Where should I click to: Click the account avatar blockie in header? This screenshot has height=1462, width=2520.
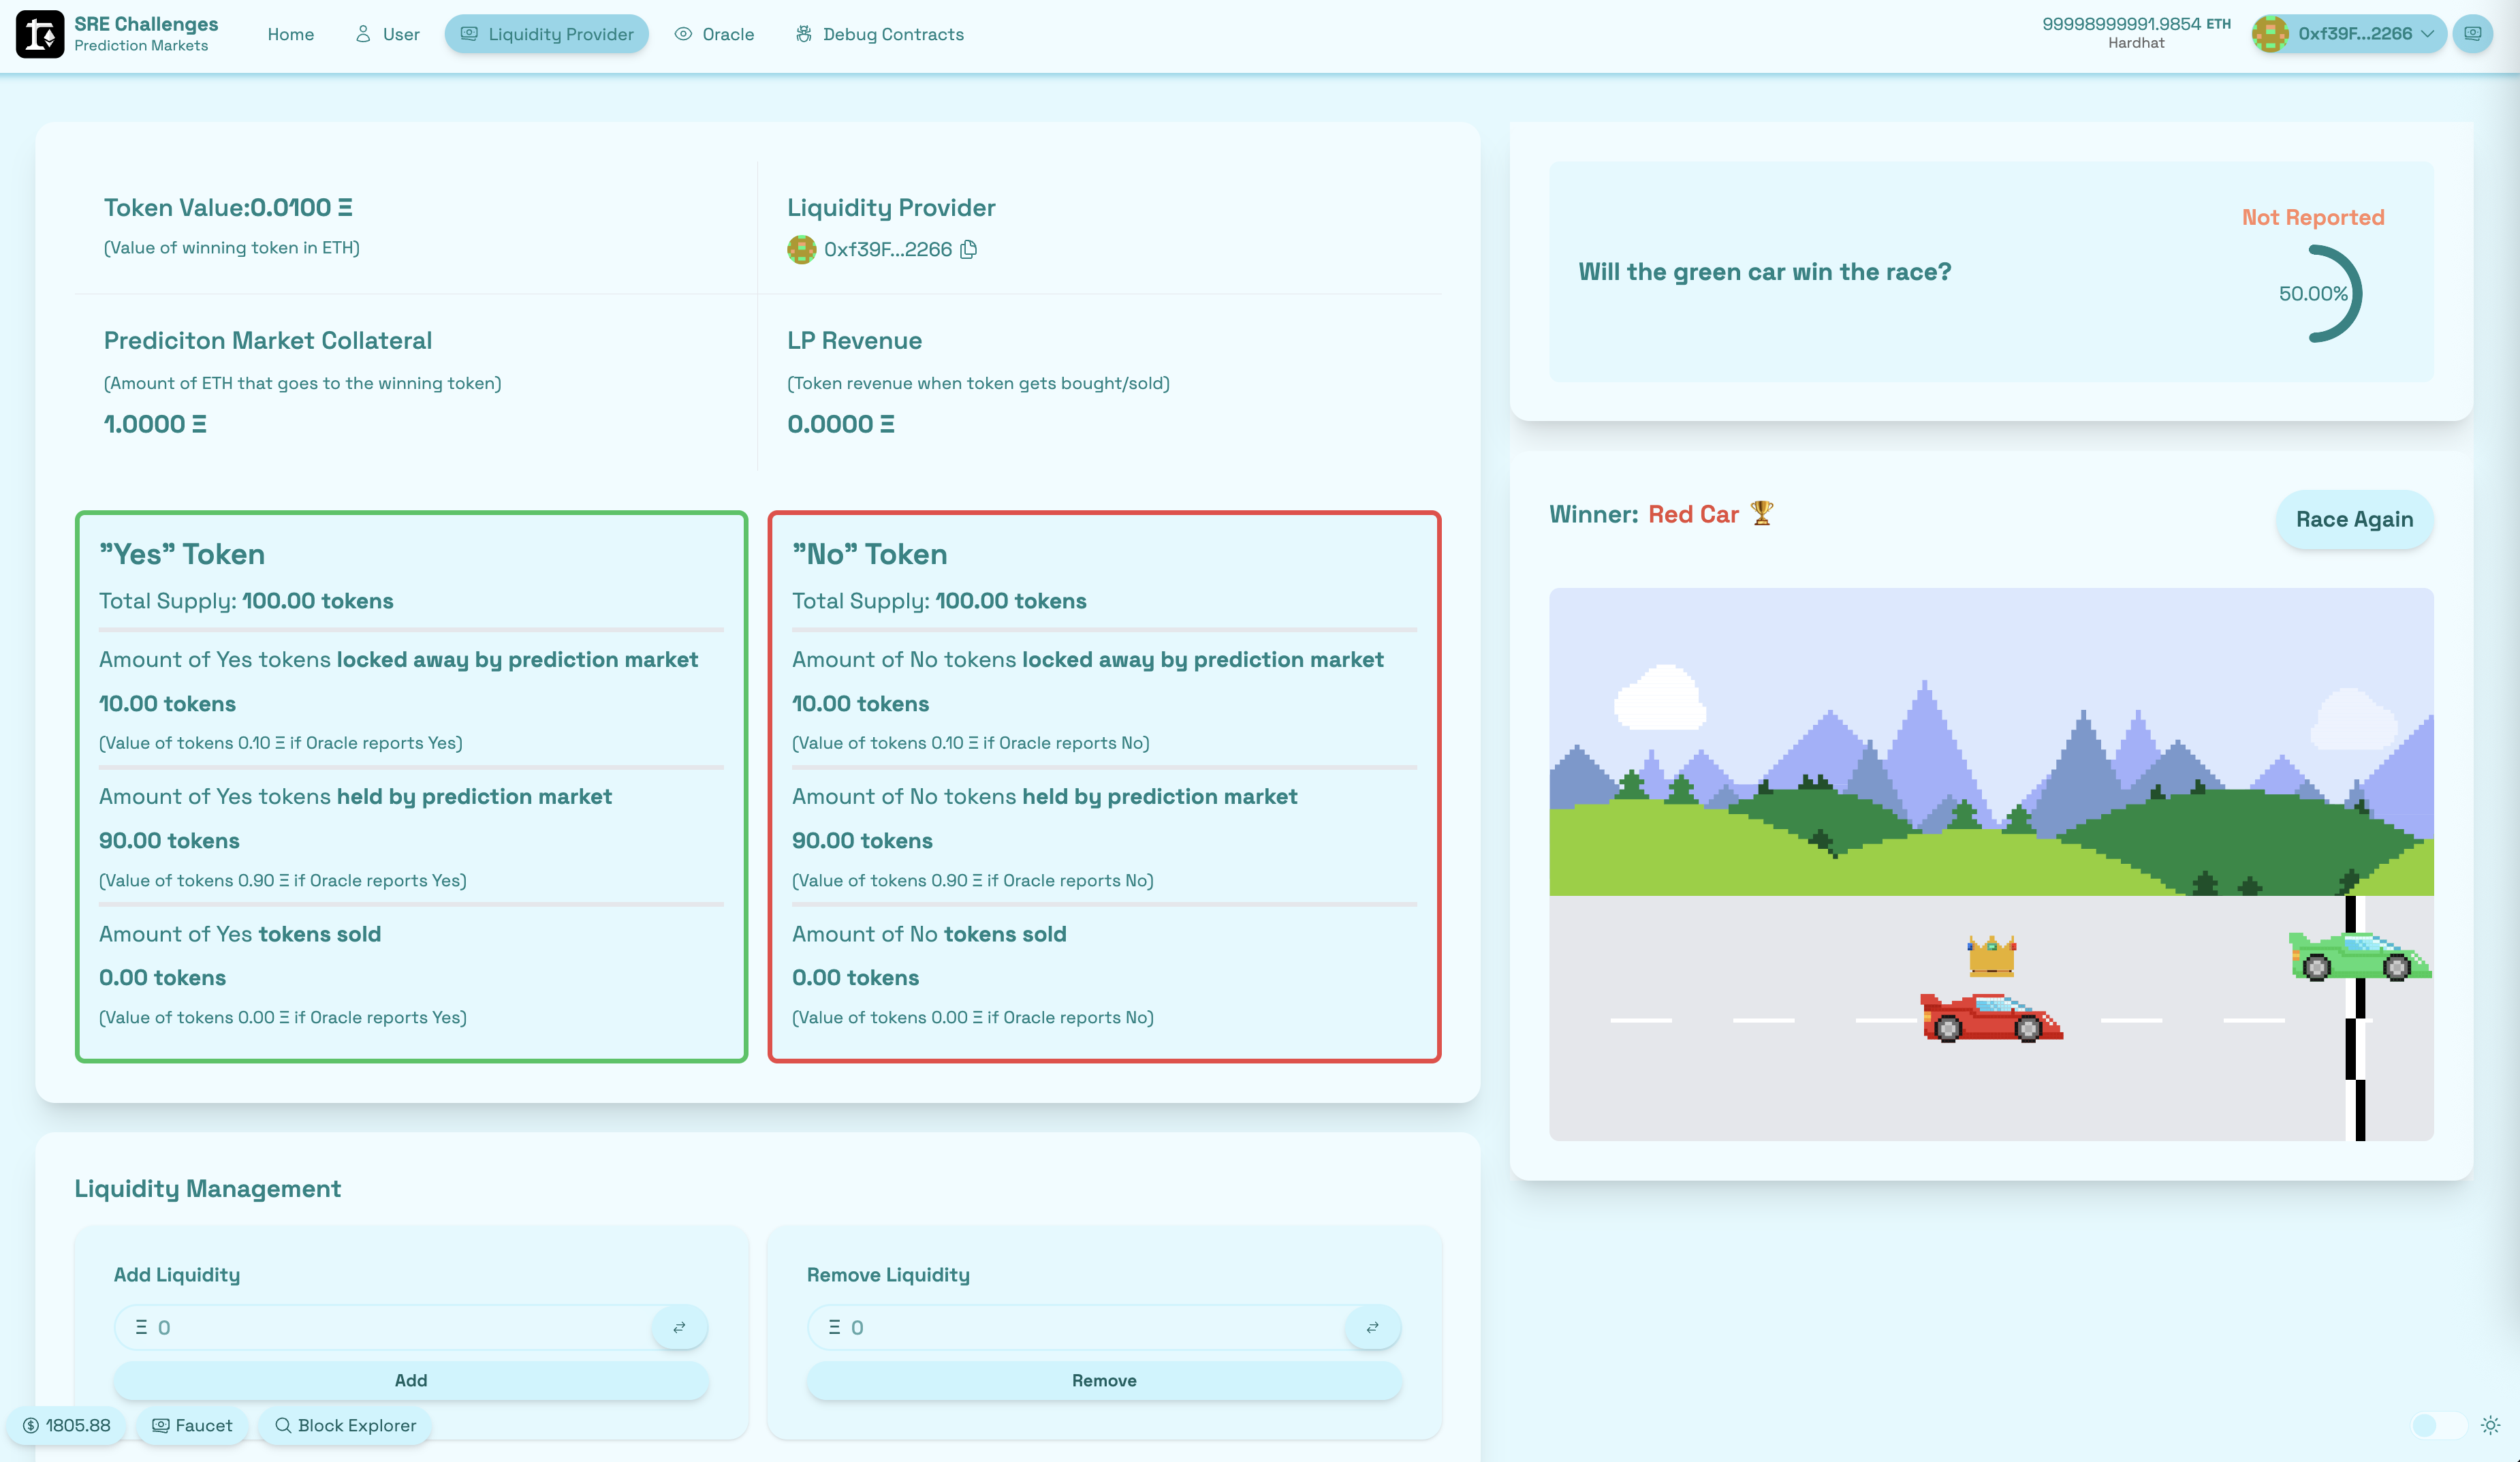(x=2270, y=34)
